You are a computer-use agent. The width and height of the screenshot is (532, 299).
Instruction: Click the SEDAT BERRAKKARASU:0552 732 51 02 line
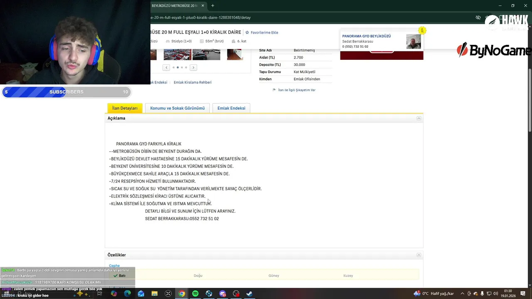[182, 219]
